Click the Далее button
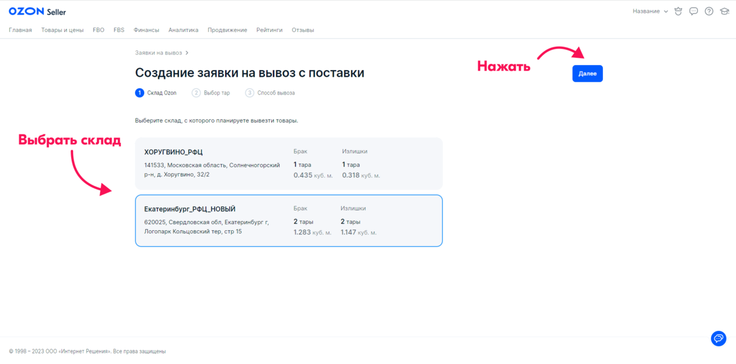The height and width of the screenshot is (364, 736). coord(588,74)
